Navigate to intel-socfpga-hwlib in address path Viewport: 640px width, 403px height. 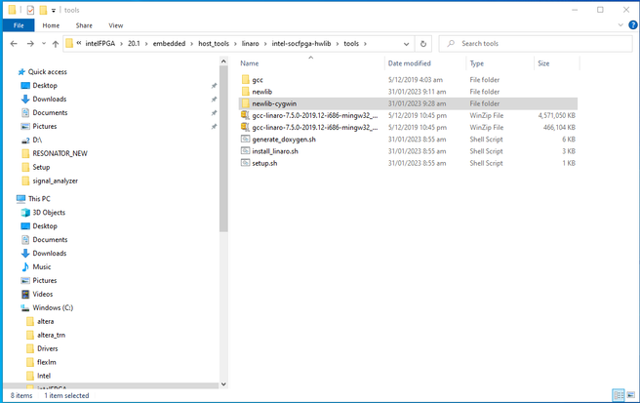pos(301,44)
